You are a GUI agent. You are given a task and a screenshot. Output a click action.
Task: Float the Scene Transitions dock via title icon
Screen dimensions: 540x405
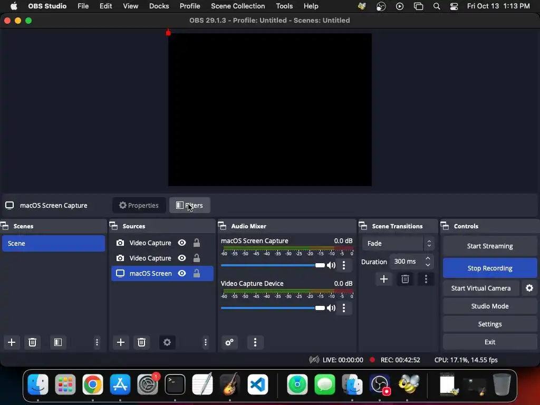[363, 226]
